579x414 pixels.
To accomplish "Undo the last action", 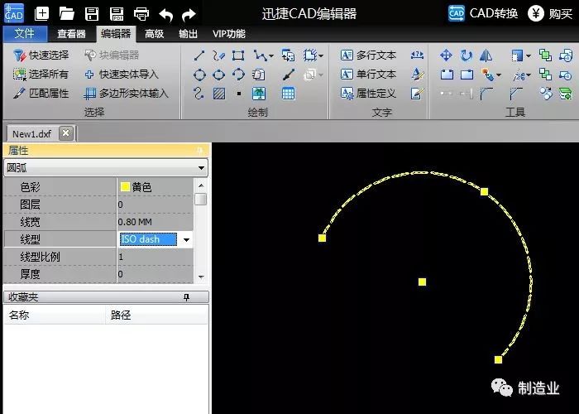I will 165,15.
